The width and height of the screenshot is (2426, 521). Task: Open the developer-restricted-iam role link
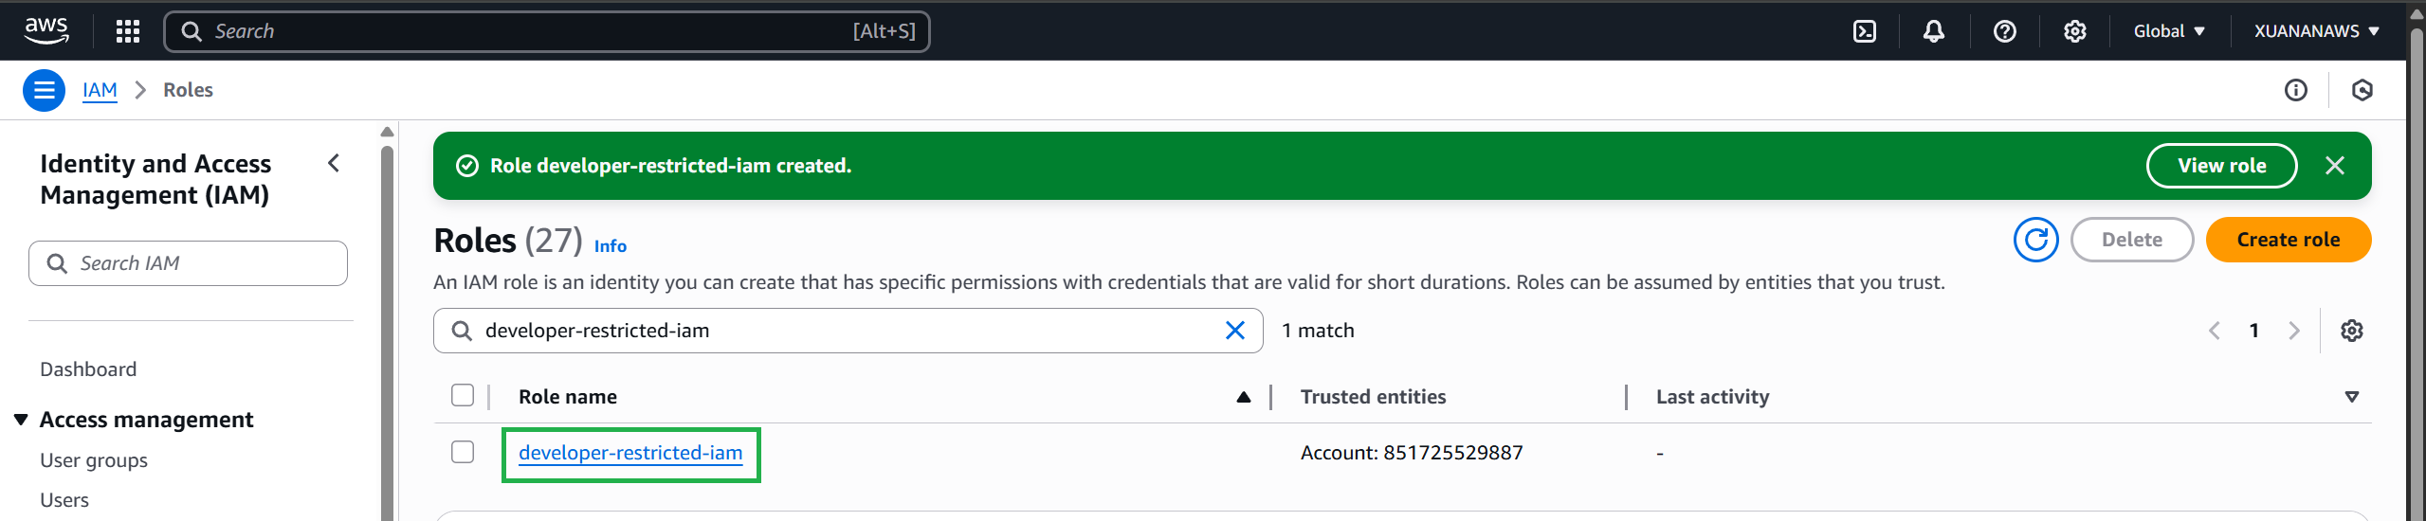[x=630, y=453]
